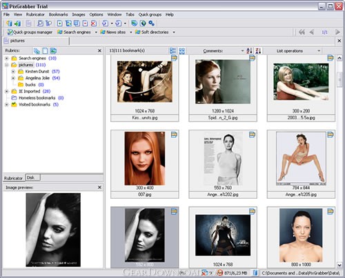
Task: Click the red X delete icon in toolbar
Action: (x=94, y=23)
